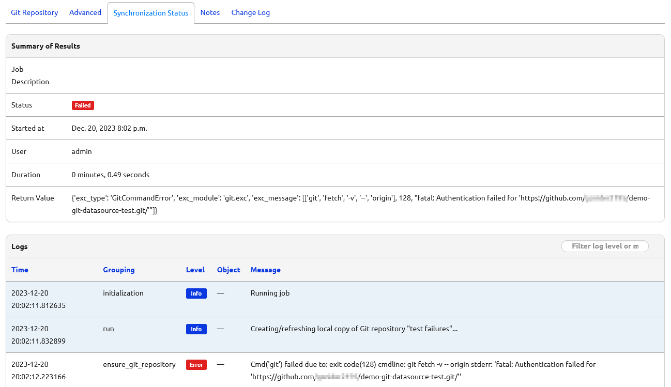Click the Summary of Results header
Screen dimensions: 671x387
[x=45, y=46]
